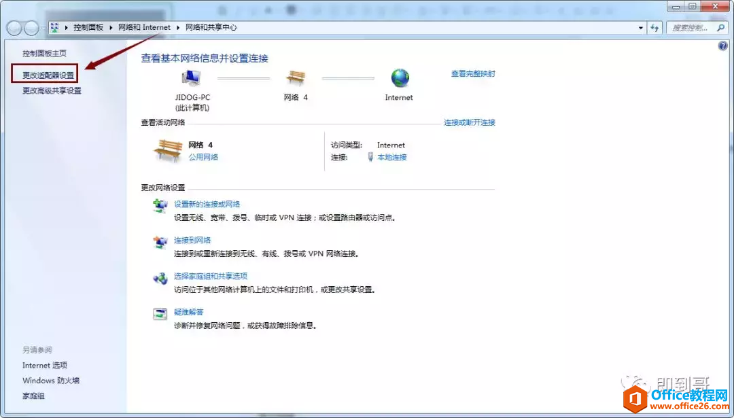The height and width of the screenshot is (418, 734).
Task: Expand the arrow after 网络和 Internet in the breadcrumb
Action: point(178,28)
